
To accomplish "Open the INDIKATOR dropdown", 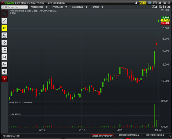I will point(80,7).
